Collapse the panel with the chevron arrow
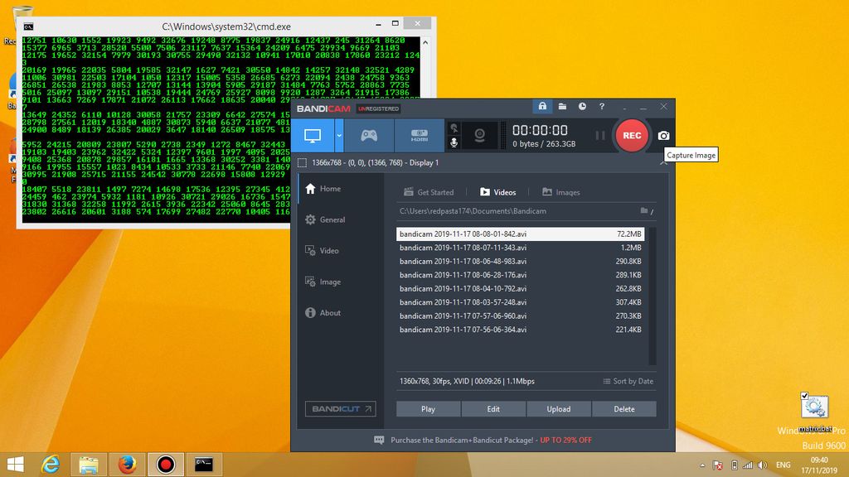849x477 pixels. click(x=663, y=163)
